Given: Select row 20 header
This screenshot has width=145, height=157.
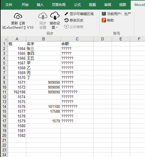Looking at the screenshot, I should (4, 135).
